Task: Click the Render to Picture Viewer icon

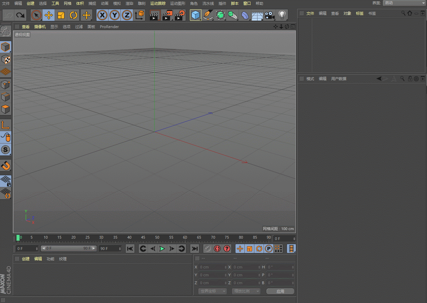Action: [167, 15]
